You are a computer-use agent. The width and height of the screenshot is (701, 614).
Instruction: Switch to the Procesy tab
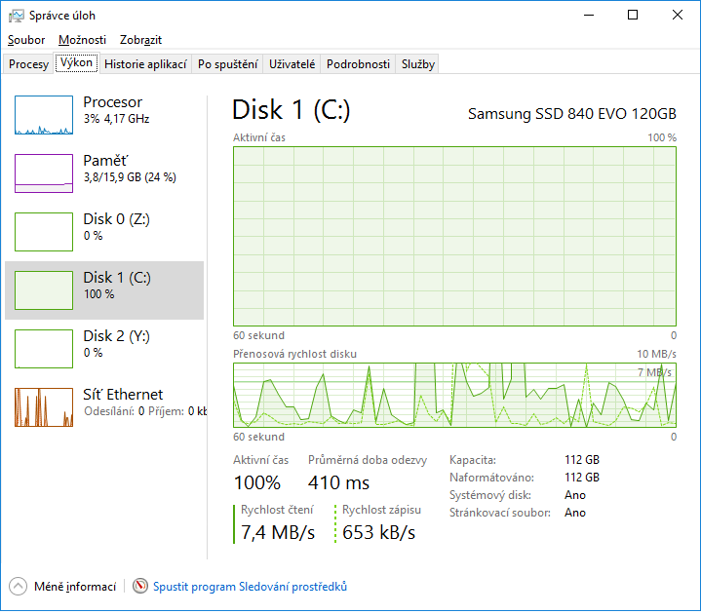pyautogui.click(x=28, y=64)
